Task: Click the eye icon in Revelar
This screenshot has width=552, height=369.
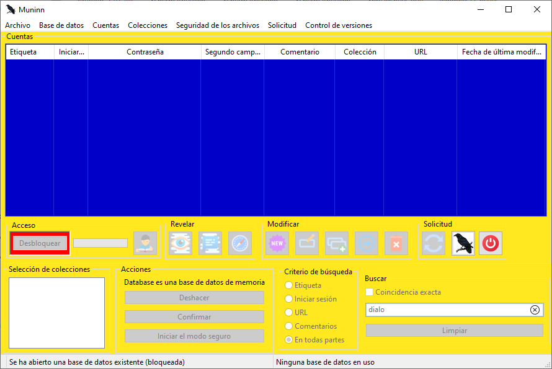Action: pyautogui.click(x=180, y=243)
